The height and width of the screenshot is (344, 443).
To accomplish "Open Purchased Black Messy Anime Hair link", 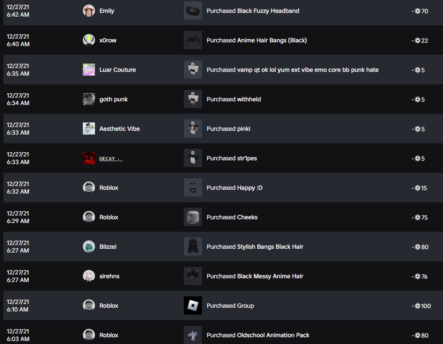I will pos(255,276).
